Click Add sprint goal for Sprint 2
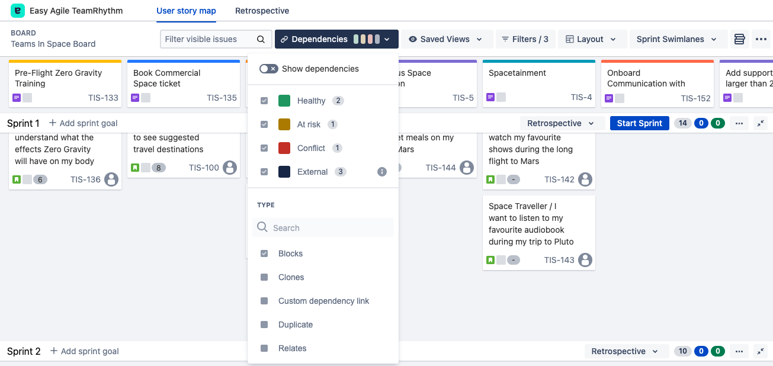Image resolution: width=773 pixels, height=366 pixels. [84, 351]
